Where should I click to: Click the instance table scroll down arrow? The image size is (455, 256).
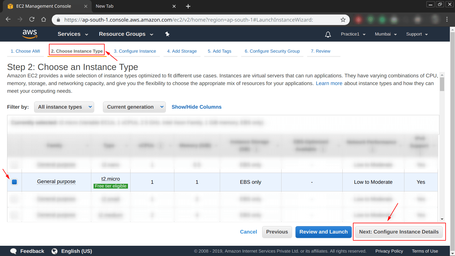click(x=442, y=219)
